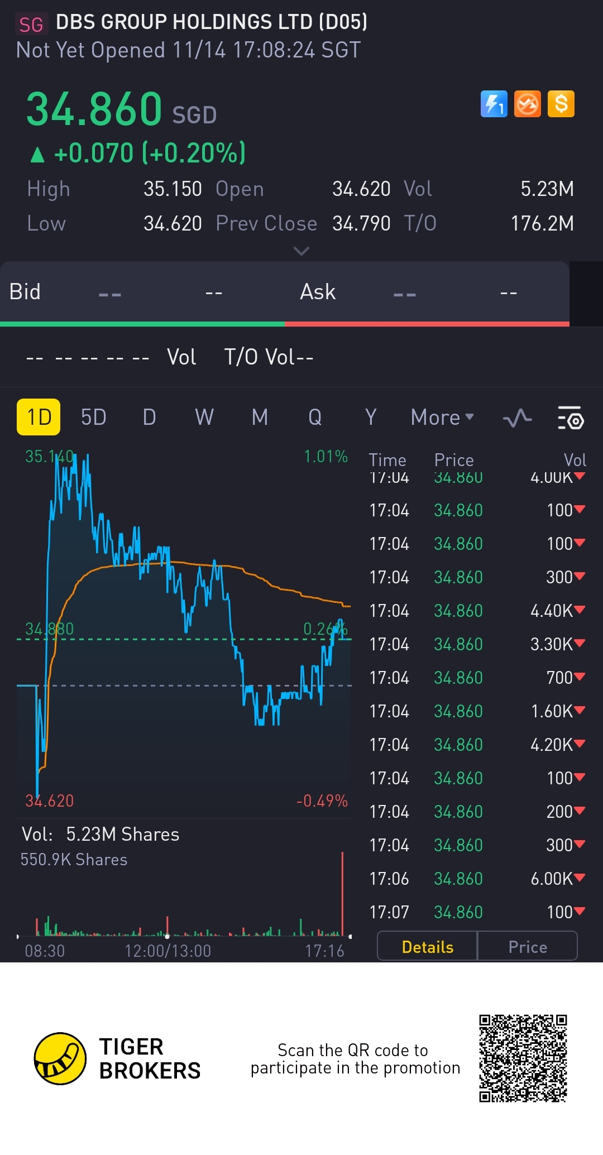The height and width of the screenshot is (1155, 603).
Task: Open the chart indicator wave icon
Action: pyautogui.click(x=517, y=418)
